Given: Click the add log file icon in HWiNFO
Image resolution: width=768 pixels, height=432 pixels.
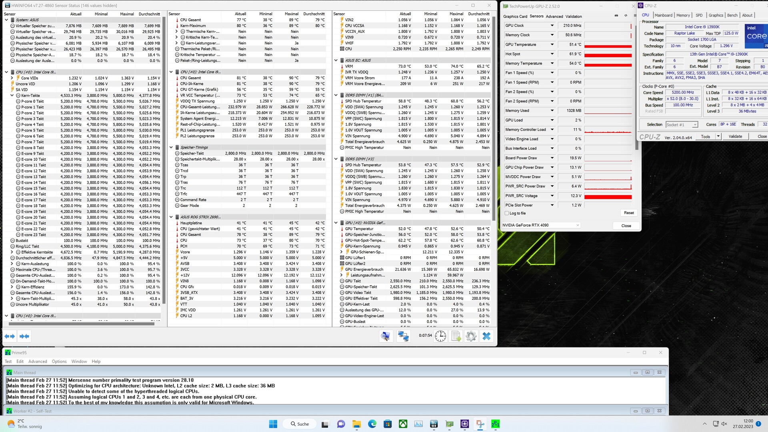Looking at the screenshot, I should (456, 336).
